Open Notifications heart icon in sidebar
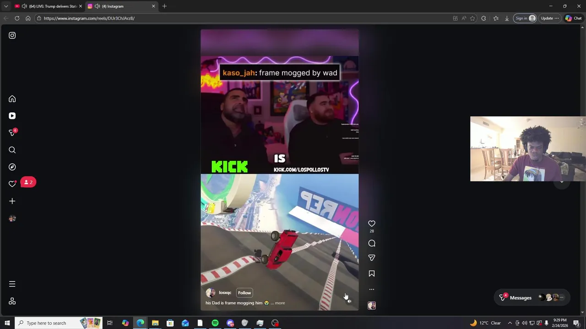This screenshot has width=586, height=329. coord(12,184)
